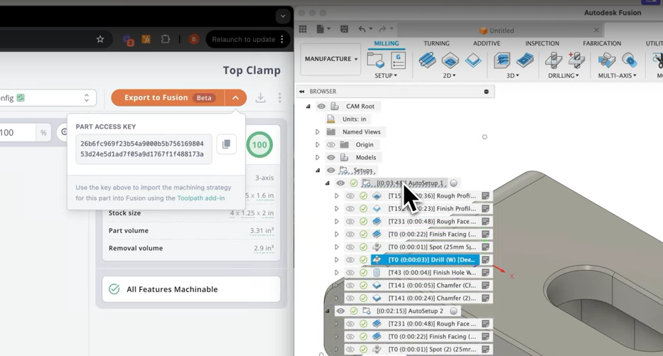Switch to the ADDITIVE tab
Viewport: 663px width, 356px height.
tap(486, 43)
